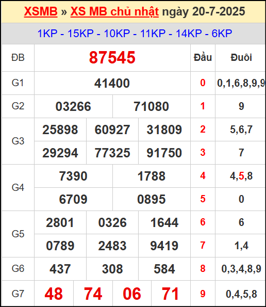
Task: Select the special prize number 87545
Action: click(x=112, y=58)
